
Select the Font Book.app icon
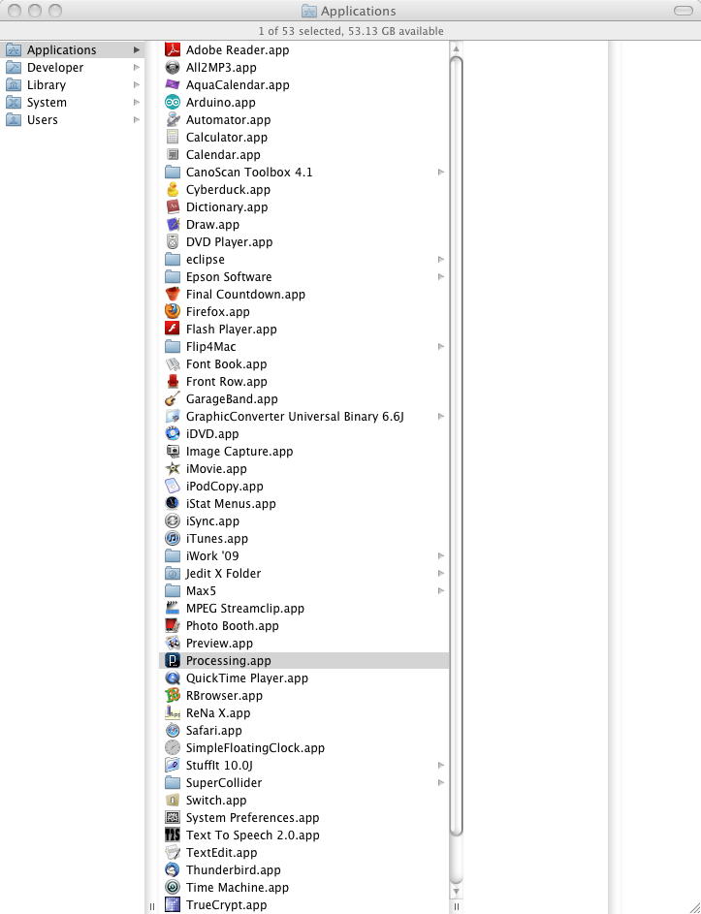(x=172, y=363)
